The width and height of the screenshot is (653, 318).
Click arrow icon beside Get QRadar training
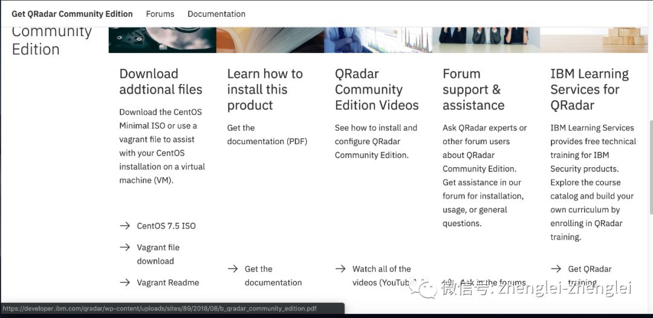pyautogui.click(x=556, y=269)
